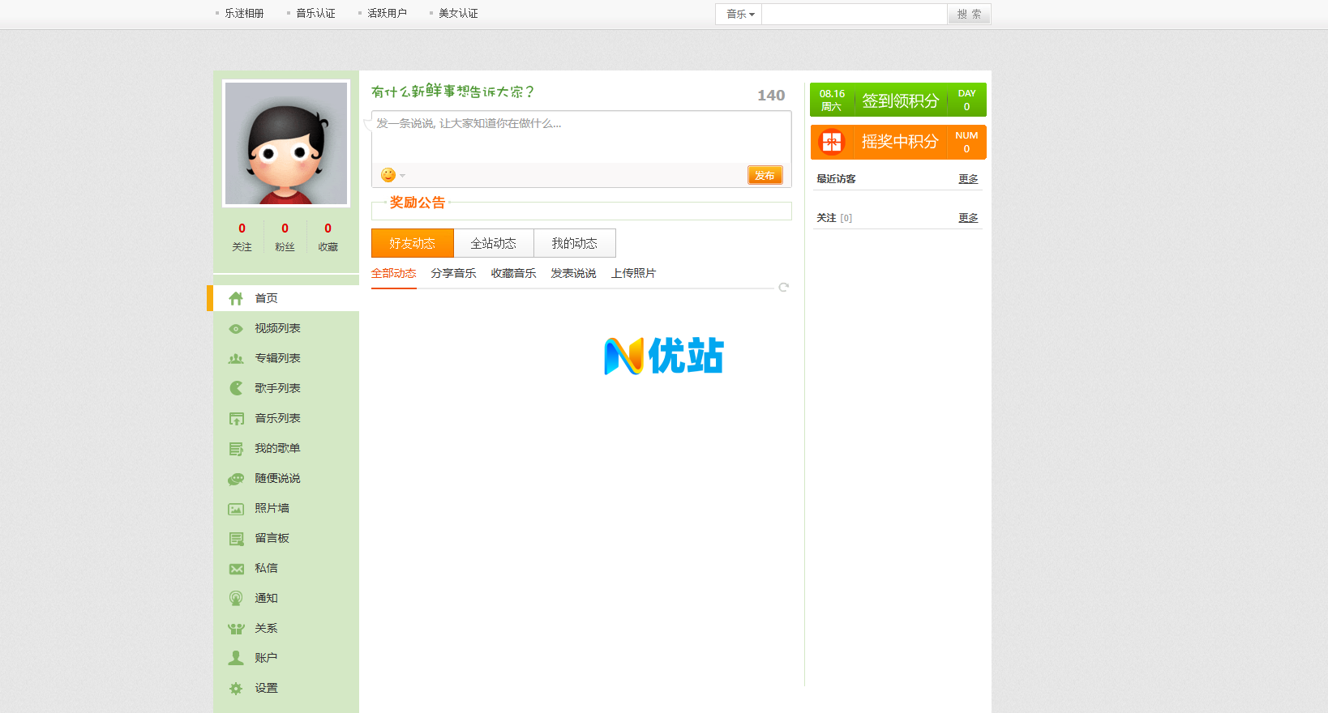The width and height of the screenshot is (1328, 713).
Task: Filter feed by 分享音乐
Action: tap(453, 274)
